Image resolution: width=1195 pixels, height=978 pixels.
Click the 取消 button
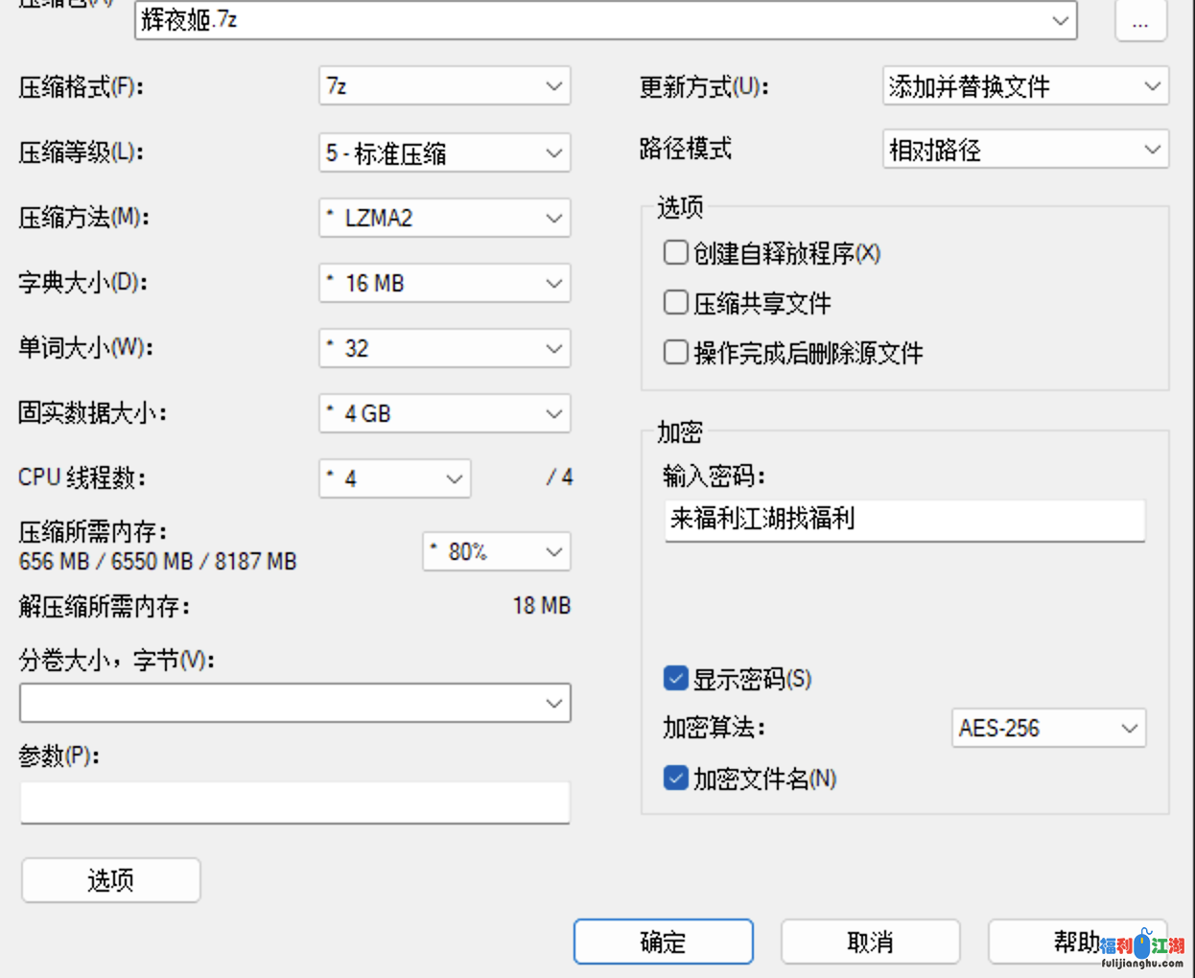click(x=870, y=942)
